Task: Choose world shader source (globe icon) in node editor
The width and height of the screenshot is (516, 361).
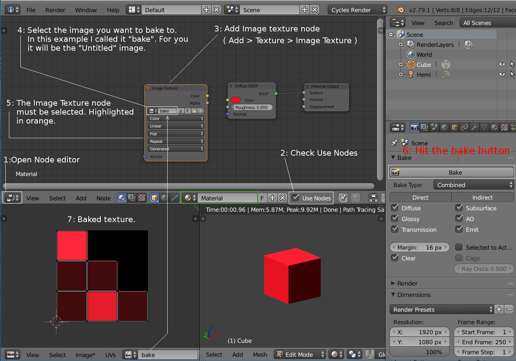Action: coord(164,198)
